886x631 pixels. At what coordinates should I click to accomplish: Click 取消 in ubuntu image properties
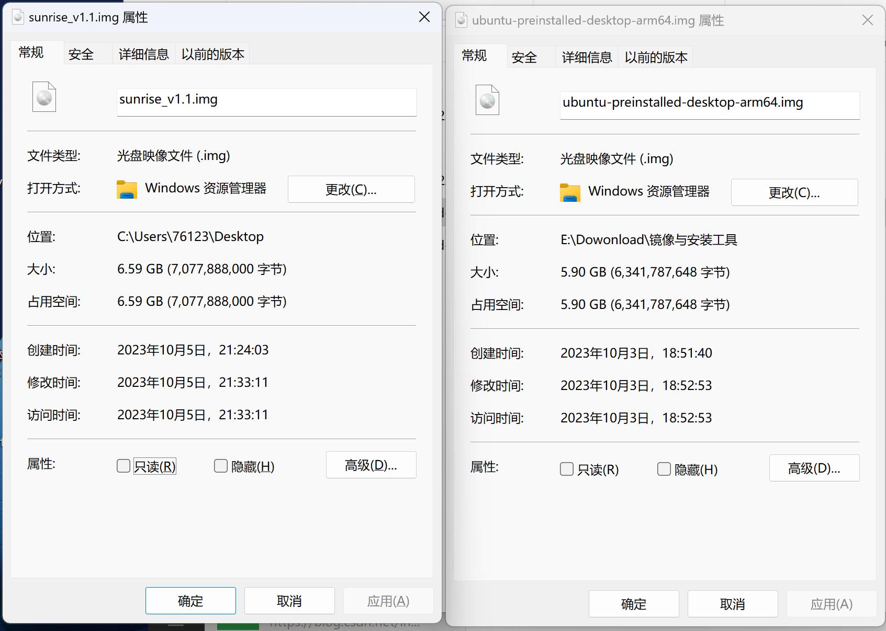point(733,604)
